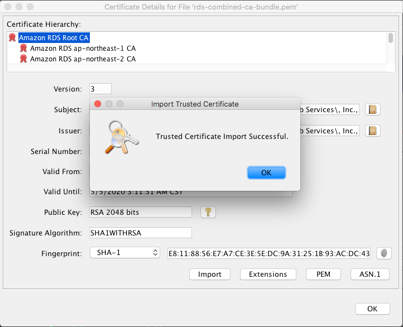Click the 'Signature Algorithm:' label
The height and width of the screenshot is (327, 403).
(x=46, y=233)
